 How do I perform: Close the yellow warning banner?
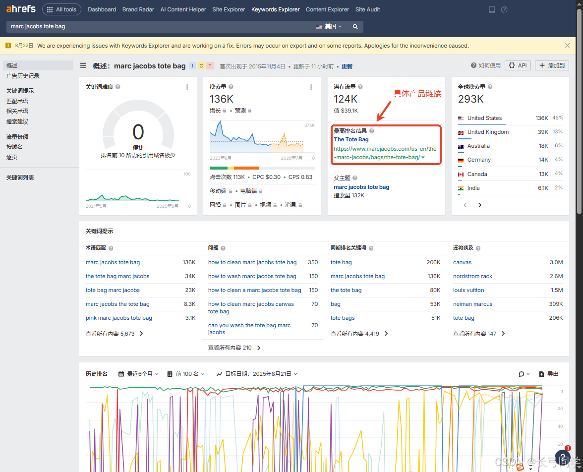(567, 46)
